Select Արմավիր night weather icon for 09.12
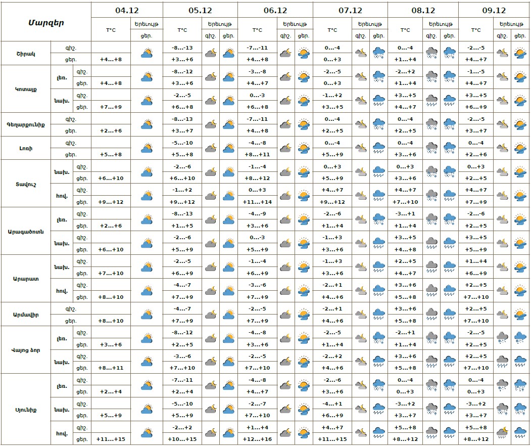 (502, 315)
